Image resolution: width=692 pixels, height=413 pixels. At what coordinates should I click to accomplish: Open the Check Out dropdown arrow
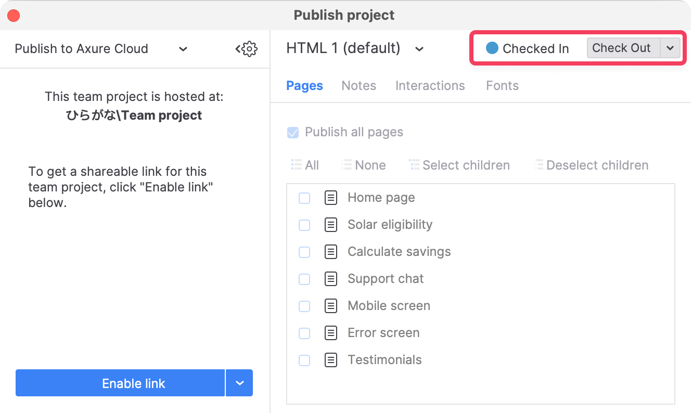[670, 48]
